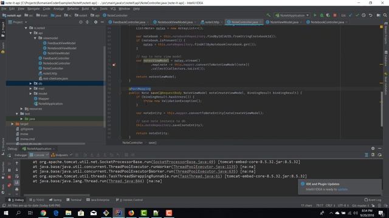Click locate file target icon in Project panel
The width and height of the screenshot is (389, 218).
click(x=81, y=22)
